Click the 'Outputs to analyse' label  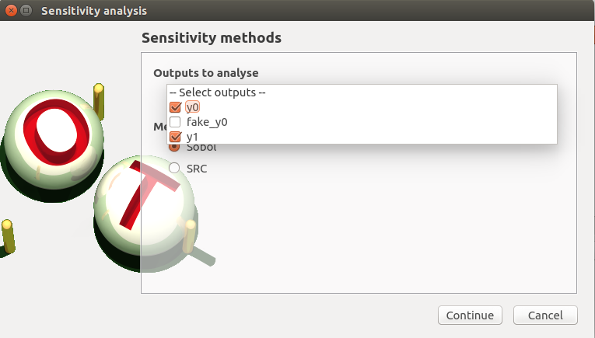pos(205,73)
